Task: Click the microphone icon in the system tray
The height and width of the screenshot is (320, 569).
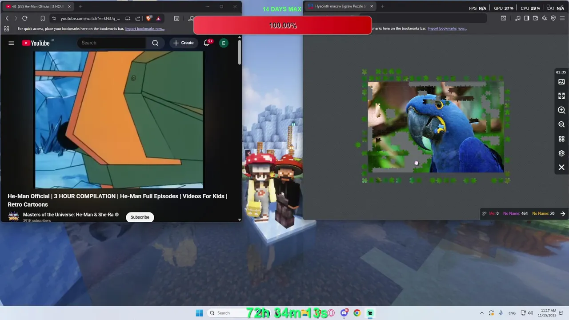Action: (x=501, y=313)
